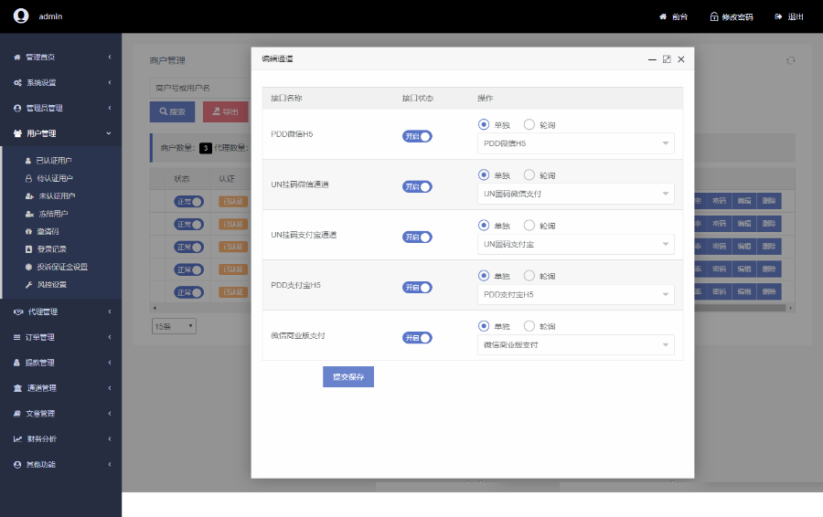Select 轮询 for PDD微信H5

(529, 124)
